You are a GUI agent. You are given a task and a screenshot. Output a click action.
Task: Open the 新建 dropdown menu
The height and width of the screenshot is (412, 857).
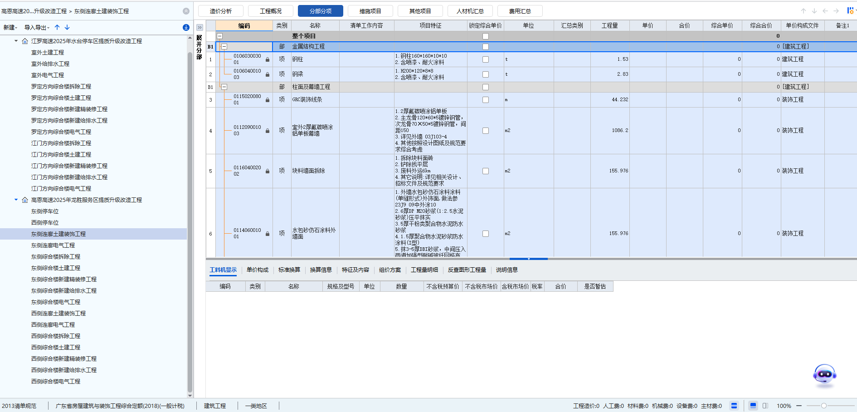pos(10,28)
